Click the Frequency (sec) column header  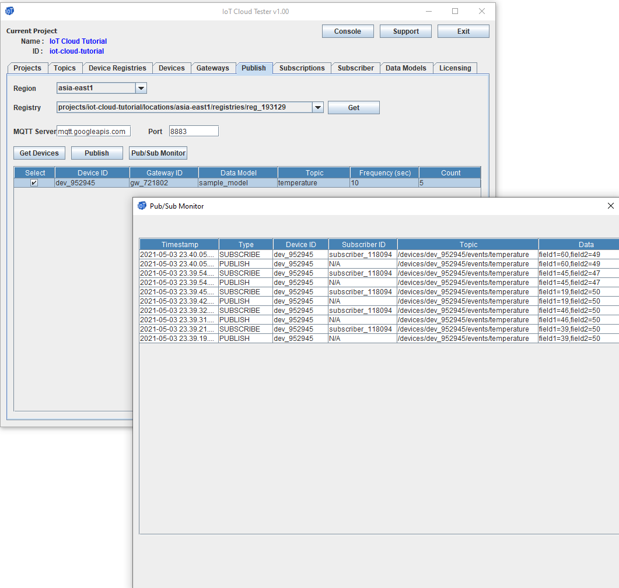coord(385,172)
